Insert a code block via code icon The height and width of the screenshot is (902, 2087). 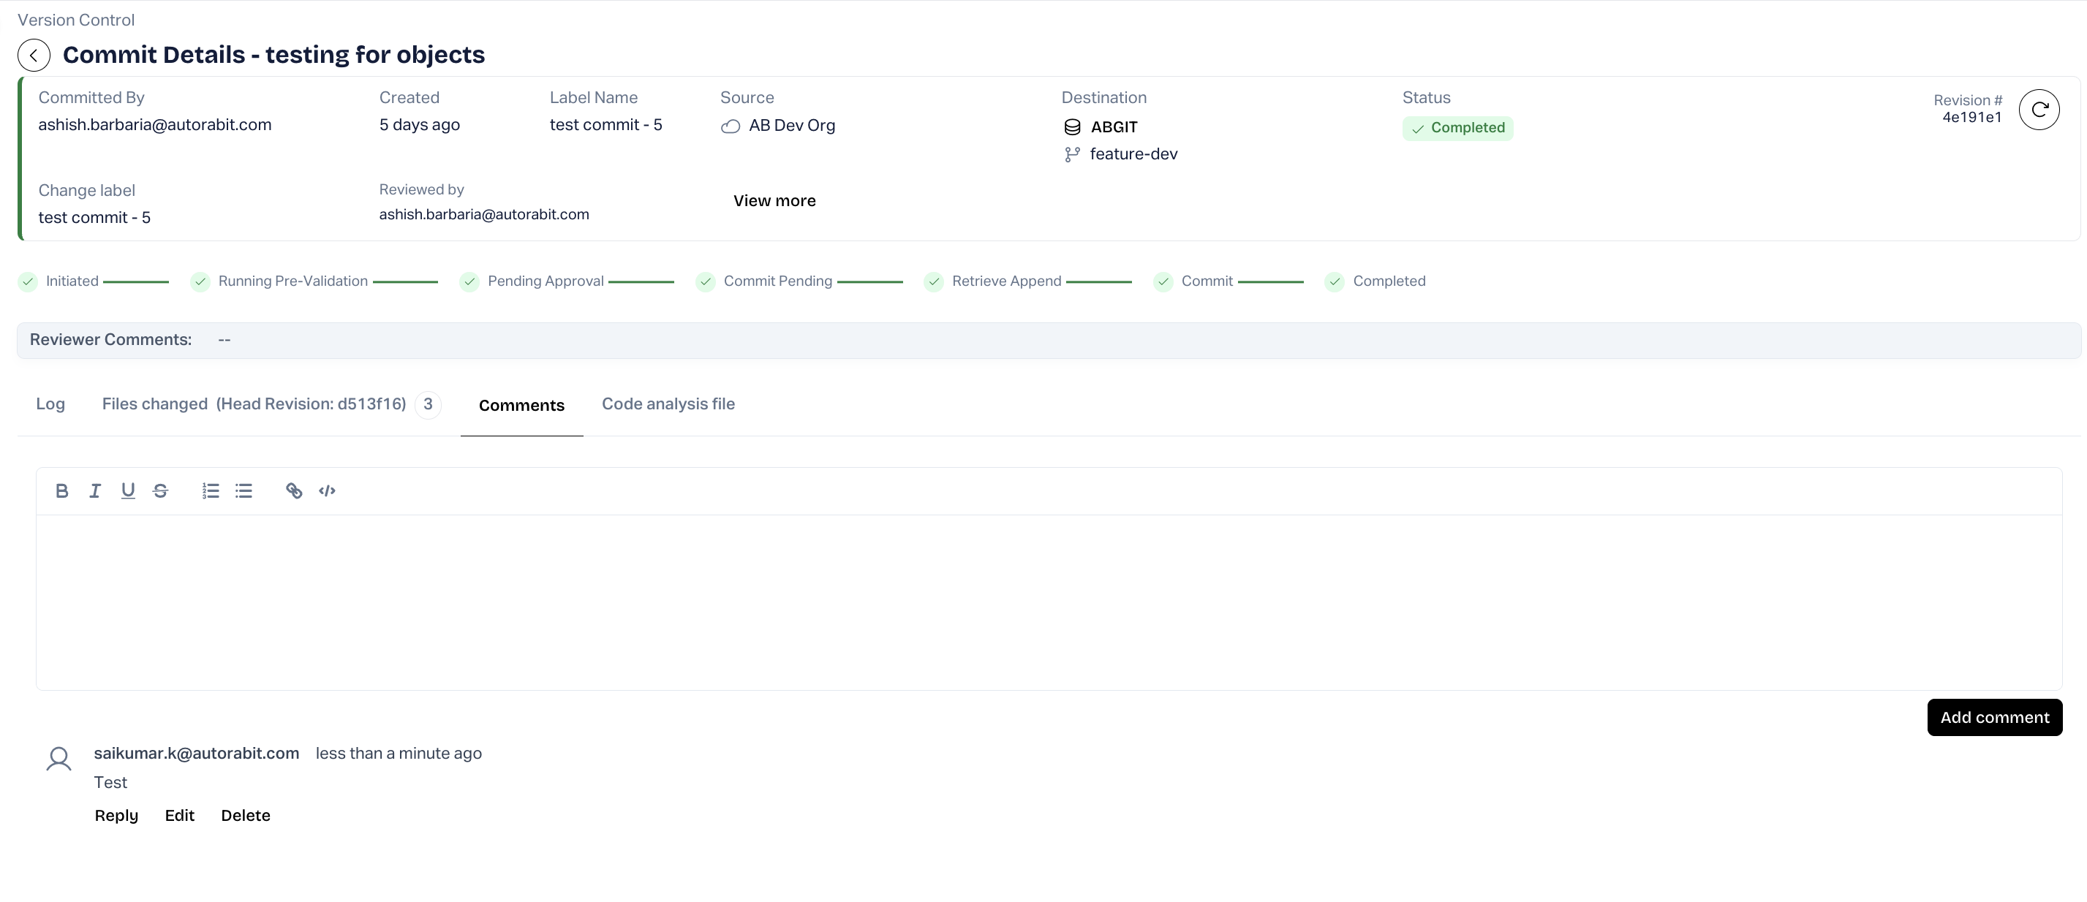coord(328,490)
